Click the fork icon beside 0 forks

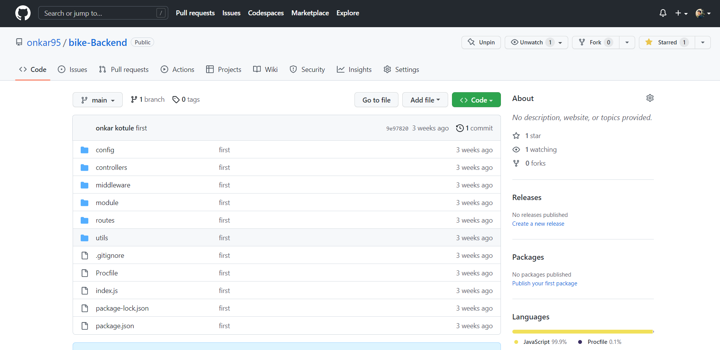pos(516,163)
